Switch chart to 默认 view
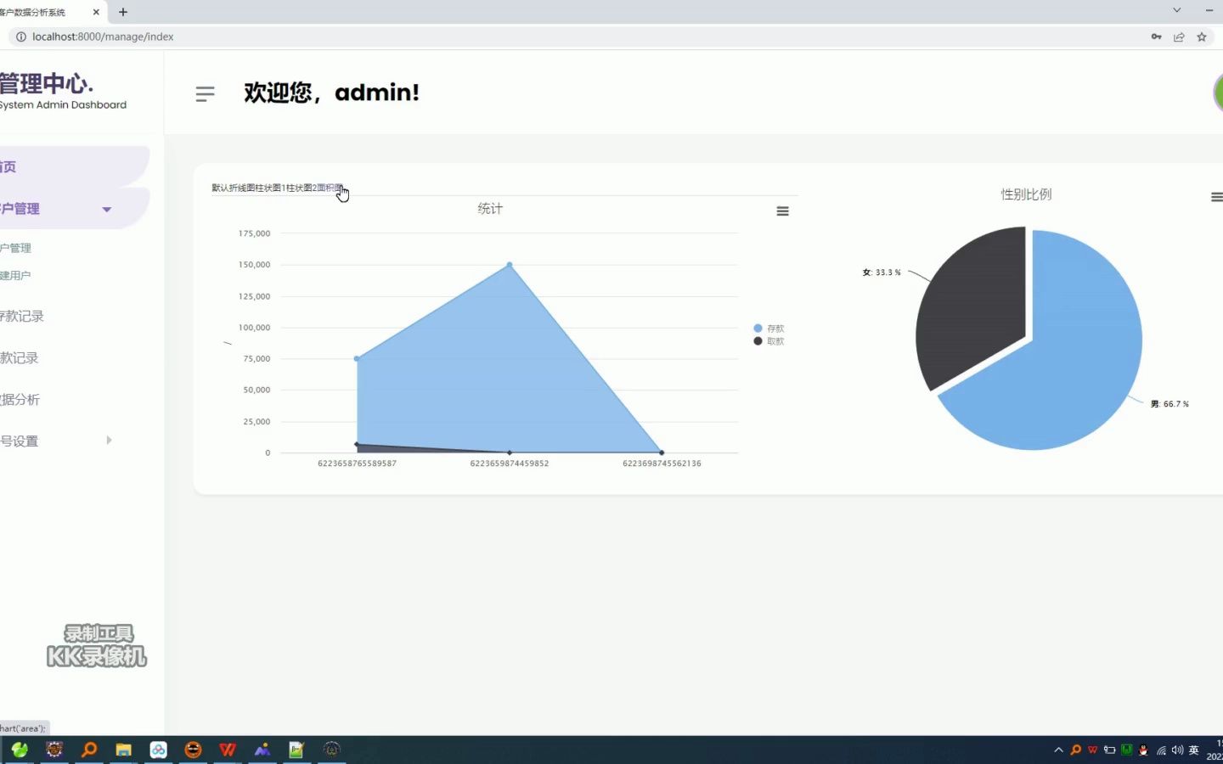Screen dimensions: 1223x764 (x=220, y=188)
